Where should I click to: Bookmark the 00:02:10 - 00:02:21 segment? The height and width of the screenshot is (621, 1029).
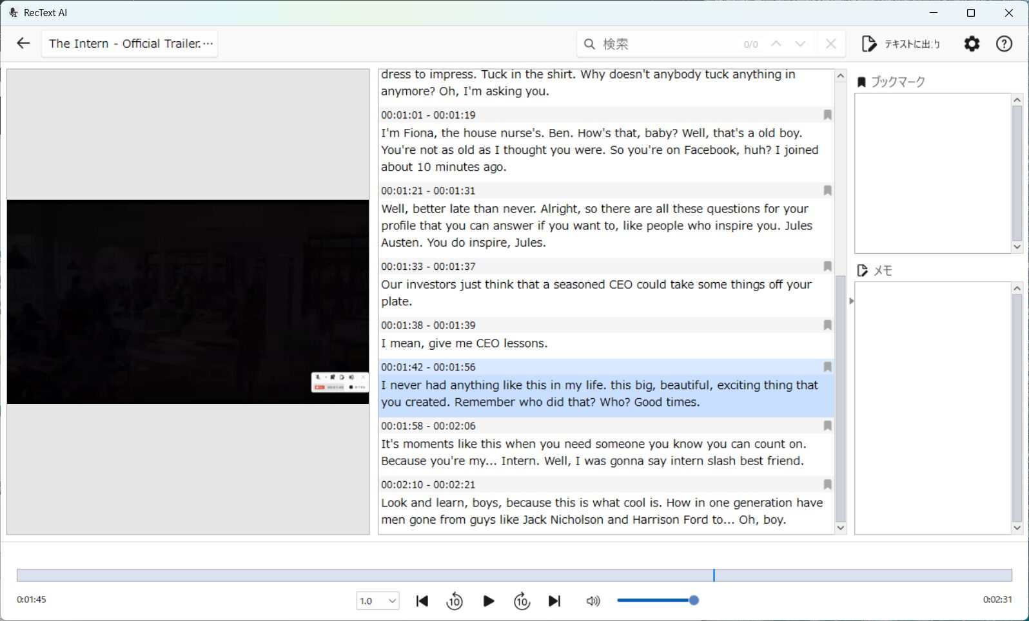827,484
